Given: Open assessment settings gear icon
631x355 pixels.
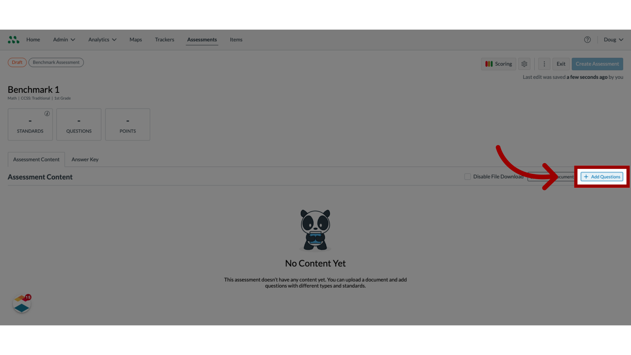Looking at the screenshot, I should point(525,64).
